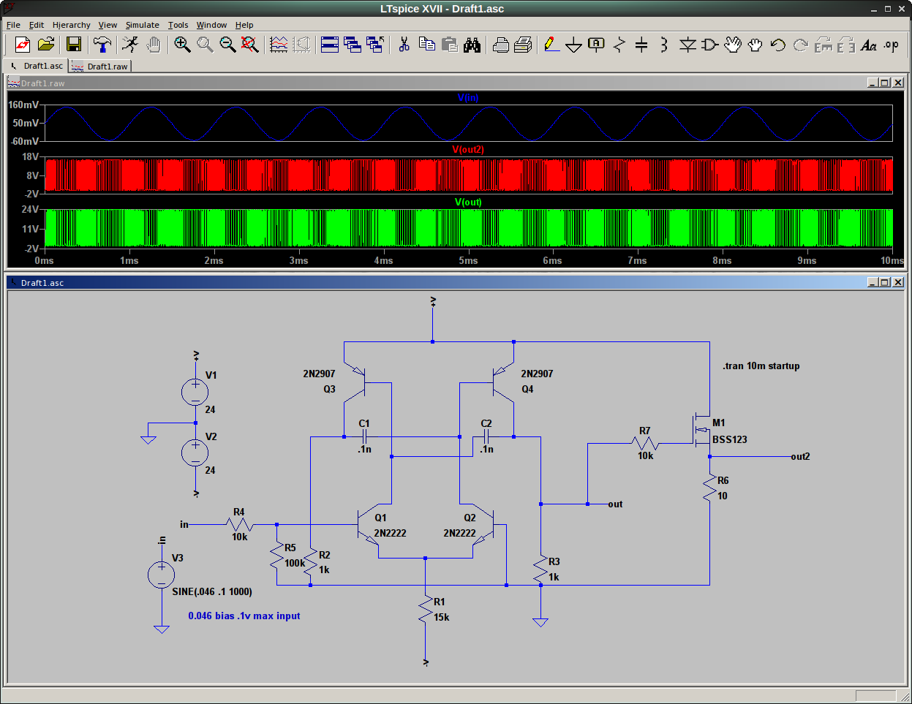This screenshot has height=704, width=912.
Task: Click the Draft1.asc schematic window title bar
Action: tap(456, 282)
